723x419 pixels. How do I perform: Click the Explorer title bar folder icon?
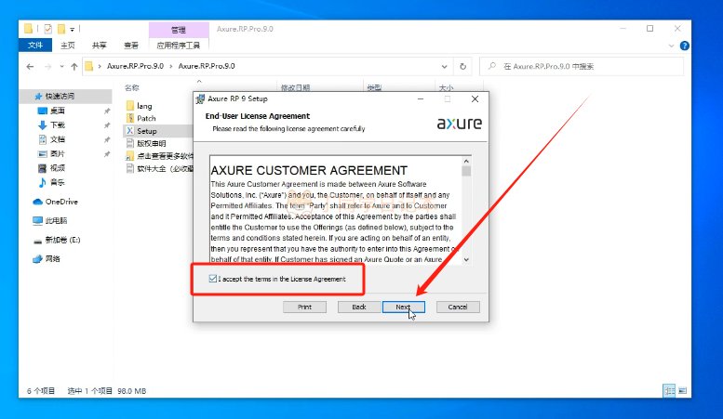tap(29, 29)
